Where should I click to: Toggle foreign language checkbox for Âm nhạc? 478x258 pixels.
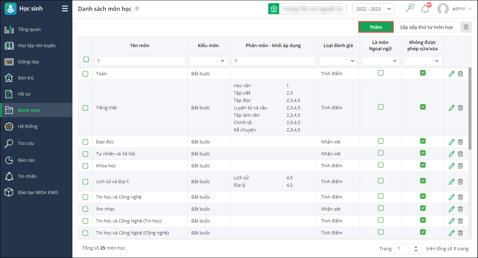381,208
